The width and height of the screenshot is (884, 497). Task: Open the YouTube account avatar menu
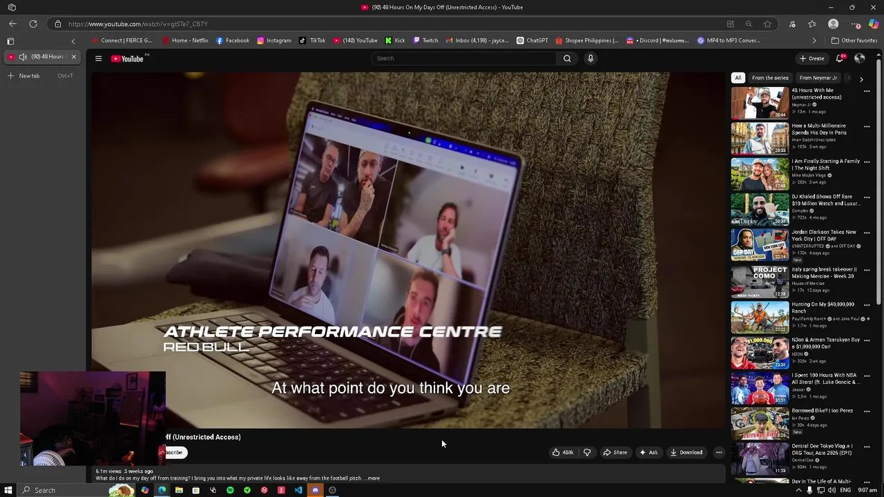click(860, 59)
